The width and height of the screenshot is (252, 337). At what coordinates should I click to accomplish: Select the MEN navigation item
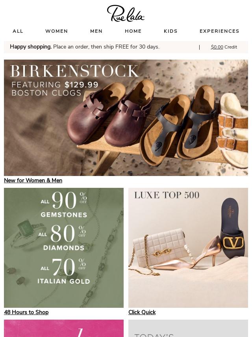coord(96,31)
